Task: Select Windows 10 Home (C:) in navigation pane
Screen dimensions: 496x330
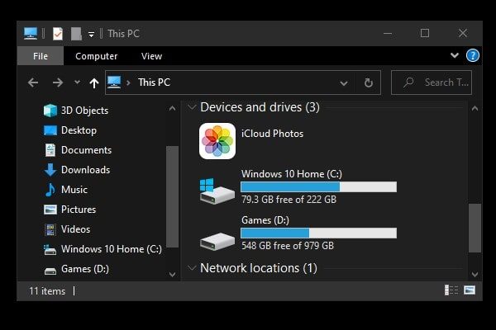Action: tap(103, 249)
